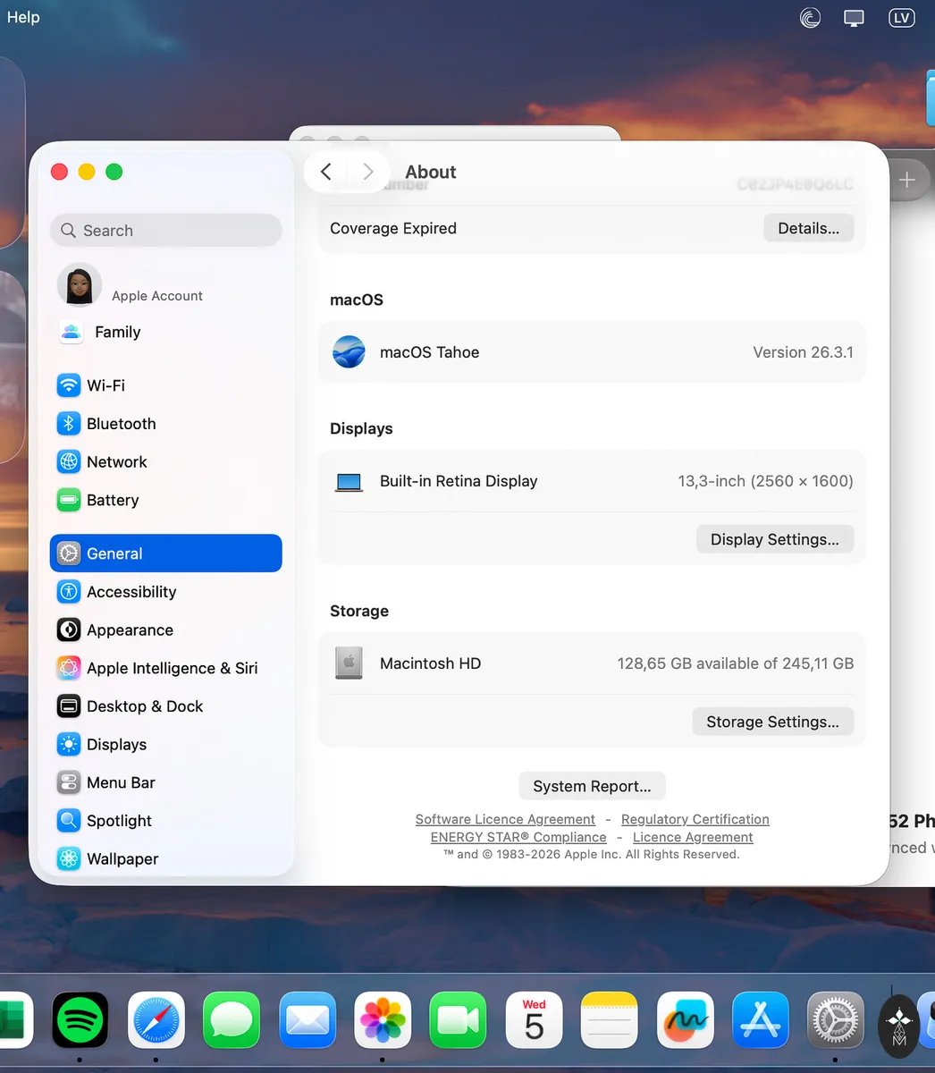Select the Battery icon in sidebar
This screenshot has width=935, height=1073.
coord(69,500)
